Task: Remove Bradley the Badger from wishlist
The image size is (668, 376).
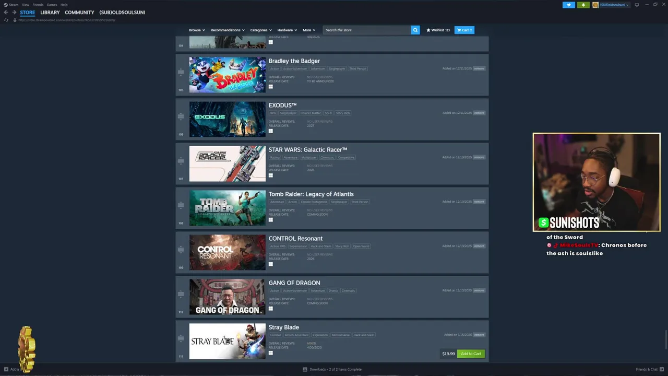Action: tap(479, 68)
